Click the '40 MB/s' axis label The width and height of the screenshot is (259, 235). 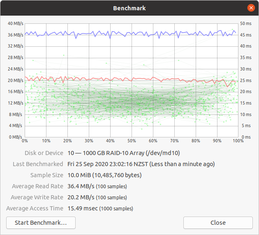pyautogui.click(x=16, y=23)
